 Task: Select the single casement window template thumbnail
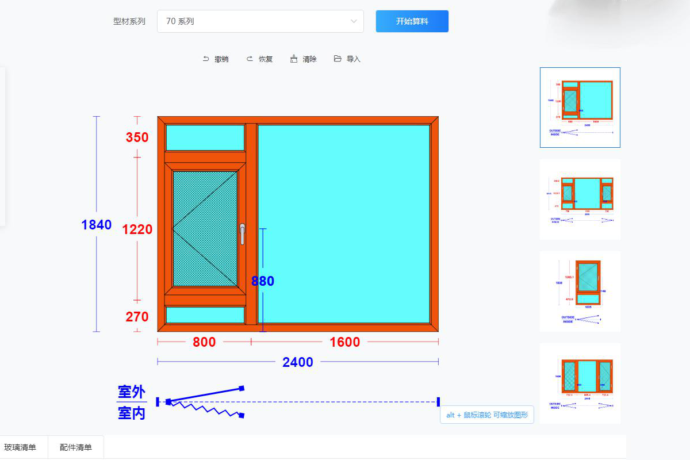580,290
